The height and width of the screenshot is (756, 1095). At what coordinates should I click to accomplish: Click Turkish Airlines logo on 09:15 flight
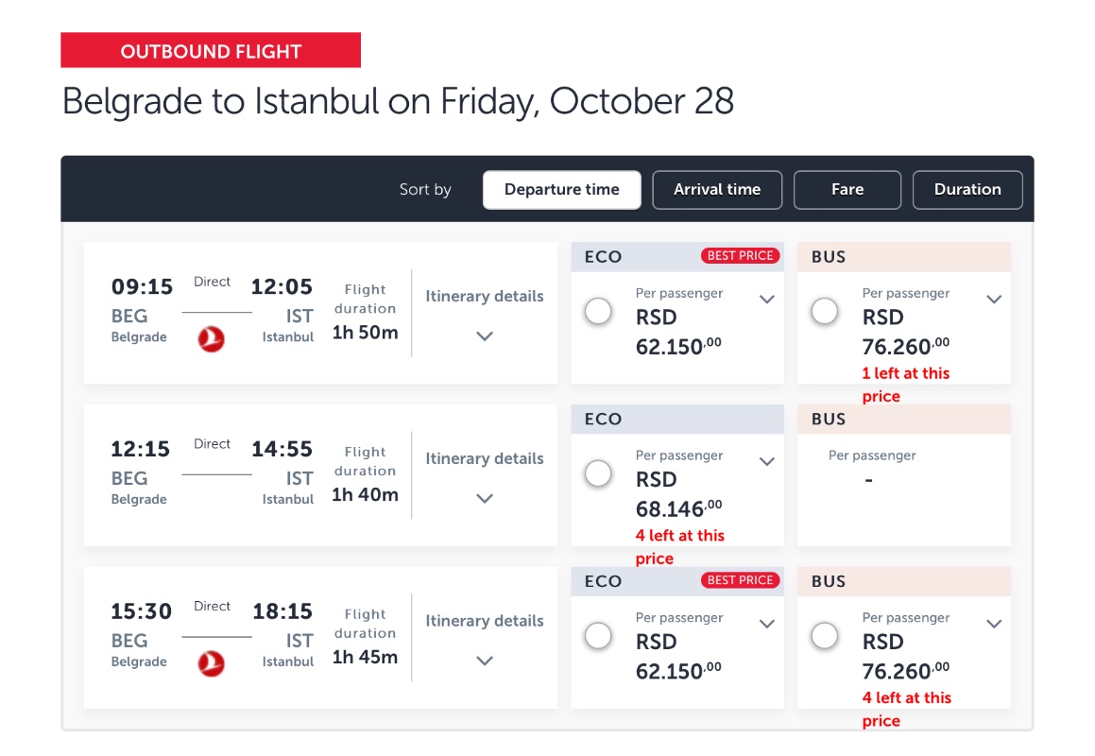coord(212,339)
